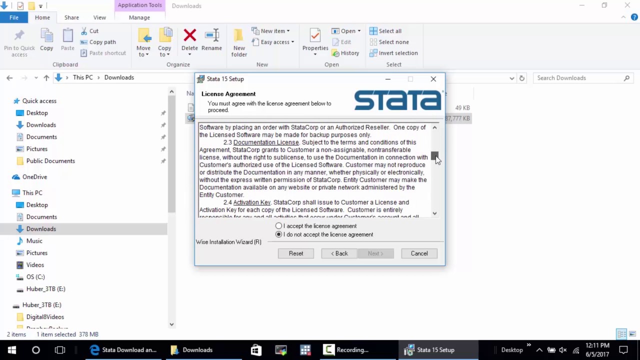The width and height of the screenshot is (640, 360).
Task: Open OS (C:) drive
Action: click(35, 277)
